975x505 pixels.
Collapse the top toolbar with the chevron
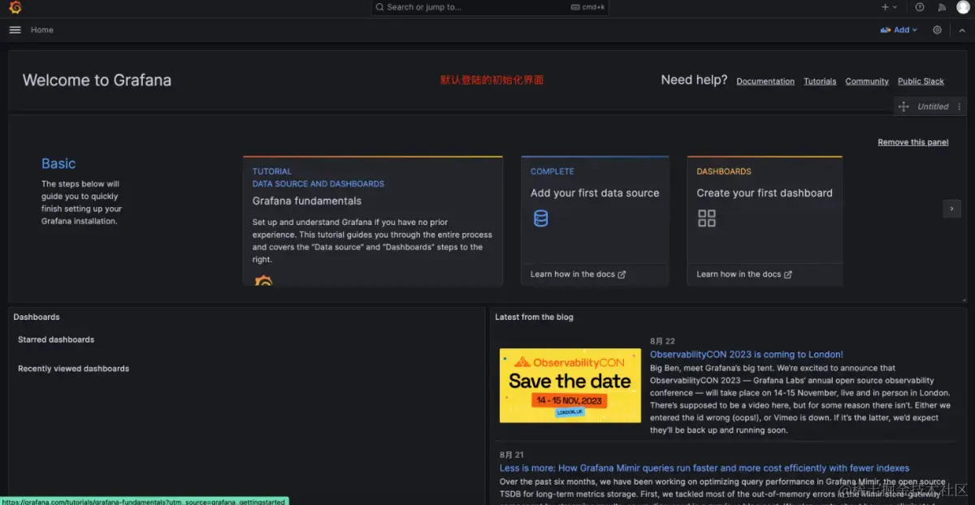[x=962, y=30]
